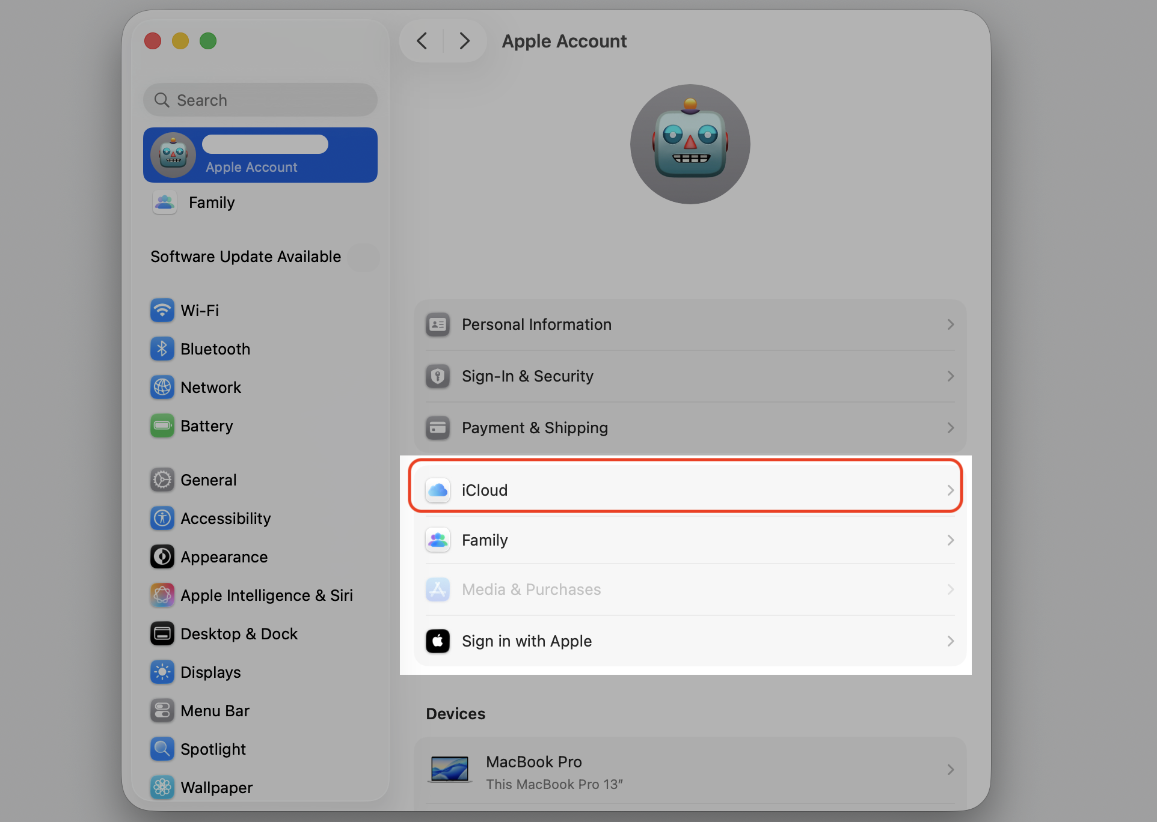This screenshot has width=1157, height=822.
Task: Click the Appearance icon in sidebar
Action: coord(162,557)
